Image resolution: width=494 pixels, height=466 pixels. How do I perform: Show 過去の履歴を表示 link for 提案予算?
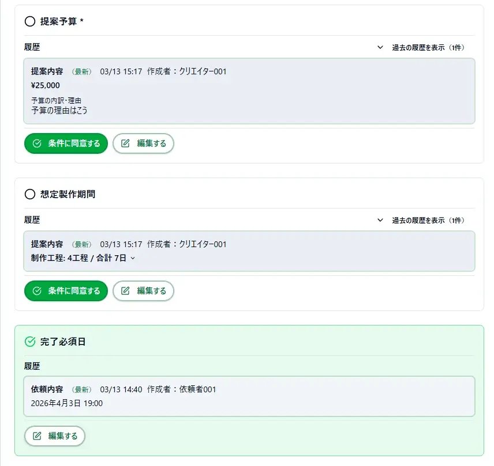(x=428, y=47)
